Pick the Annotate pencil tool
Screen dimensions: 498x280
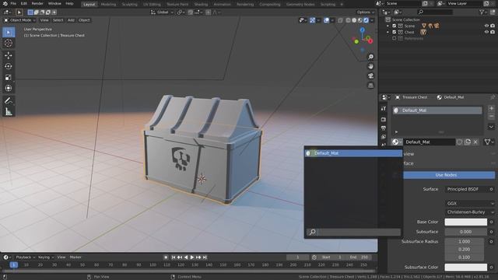[x=9, y=101]
